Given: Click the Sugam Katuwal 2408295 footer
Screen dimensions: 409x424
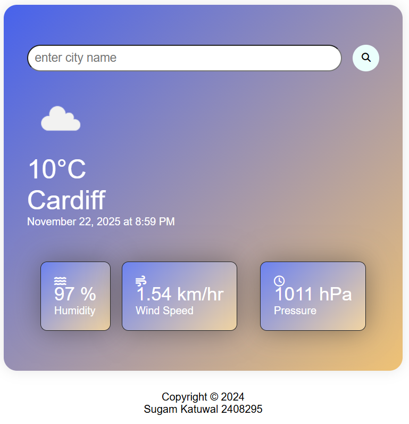Looking at the screenshot, I should (x=203, y=409).
